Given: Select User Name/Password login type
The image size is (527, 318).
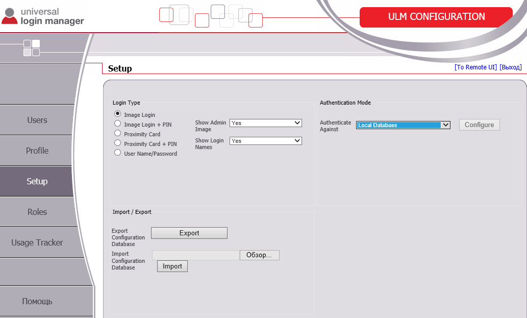Looking at the screenshot, I should pos(117,153).
